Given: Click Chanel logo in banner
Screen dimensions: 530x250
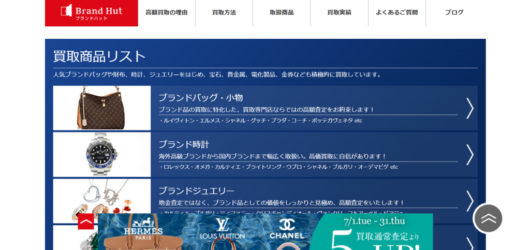Looking at the screenshot, I should tap(287, 229).
